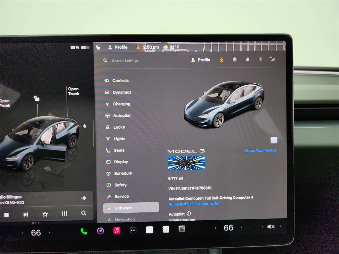
Task: Open the Phone app in the bottom bar
Action: (x=84, y=231)
